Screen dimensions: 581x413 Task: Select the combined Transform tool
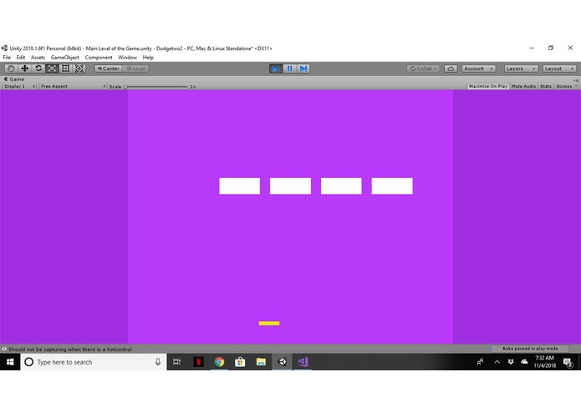pyautogui.click(x=79, y=69)
